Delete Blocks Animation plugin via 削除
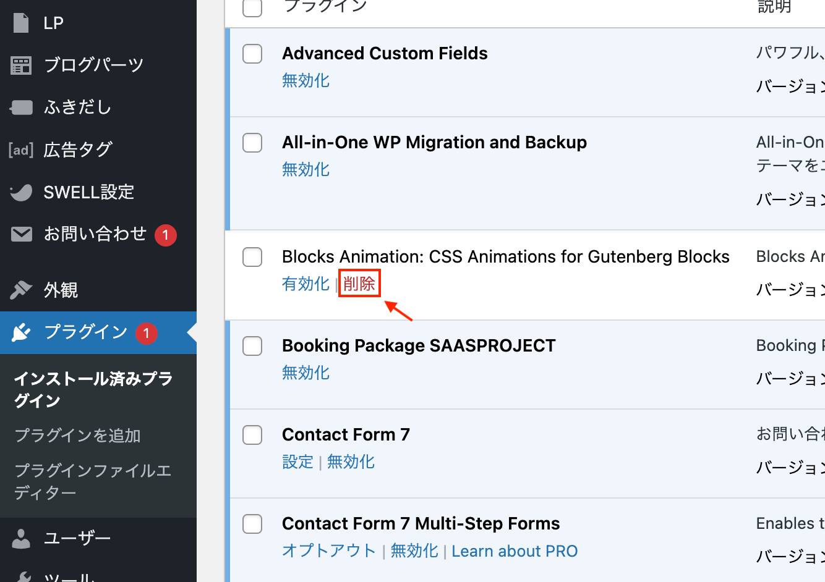Viewport: 825px width, 582px height. click(359, 284)
